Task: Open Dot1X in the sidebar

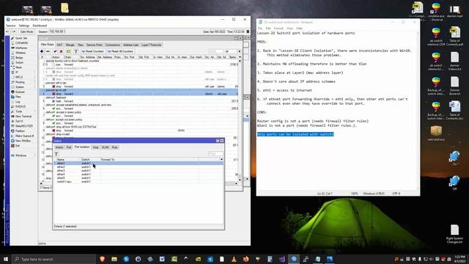Action: pyautogui.click(x=19, y=121)
